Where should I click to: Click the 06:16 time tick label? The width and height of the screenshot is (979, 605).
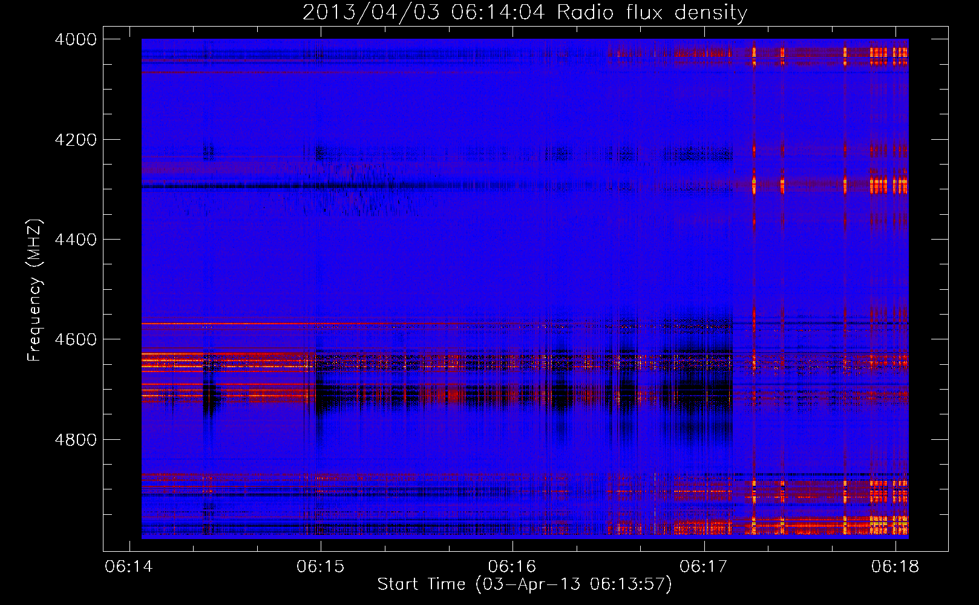(x=512, y=566)
